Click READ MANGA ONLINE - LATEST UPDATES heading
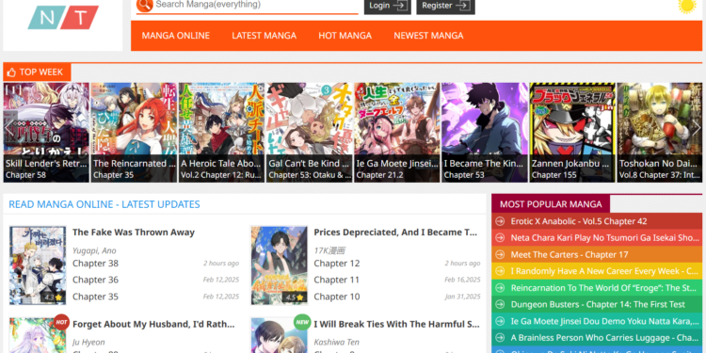This screenshot has height=353, width=706. click(x=104, y=204)
